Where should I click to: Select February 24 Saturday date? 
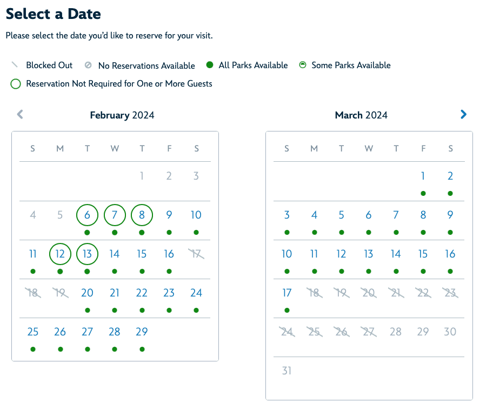coord(196,293)
